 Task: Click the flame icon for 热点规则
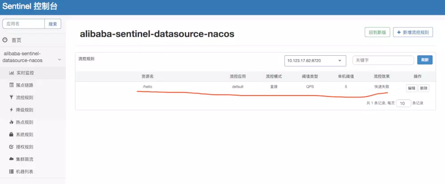(x=12, y=122)
